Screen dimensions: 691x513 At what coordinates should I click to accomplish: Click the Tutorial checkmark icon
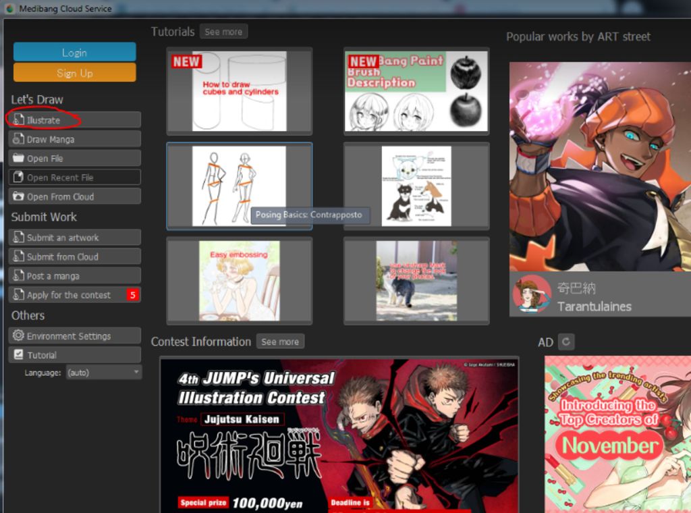[18, 354]
